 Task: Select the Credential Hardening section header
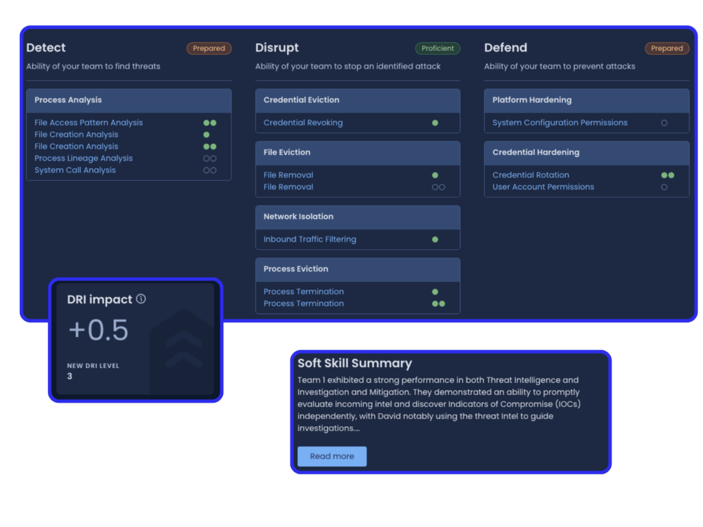586,152
